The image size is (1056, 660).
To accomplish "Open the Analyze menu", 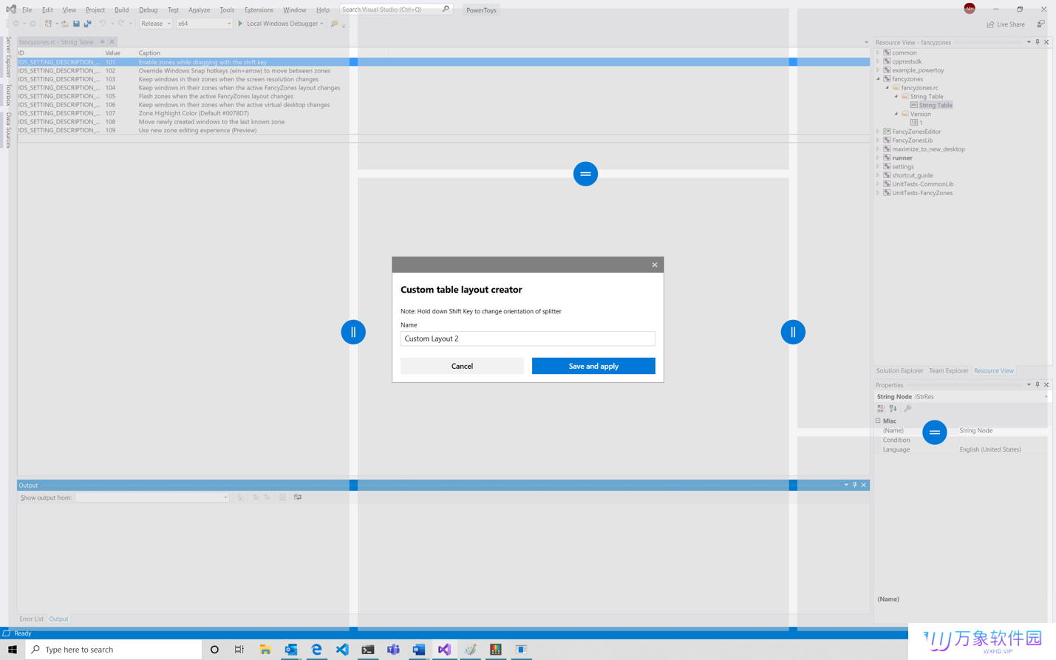I will 199,10.
